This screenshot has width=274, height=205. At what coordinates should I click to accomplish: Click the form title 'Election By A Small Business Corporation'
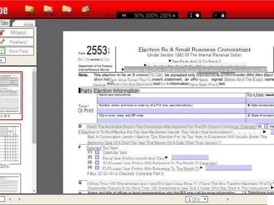194,50
